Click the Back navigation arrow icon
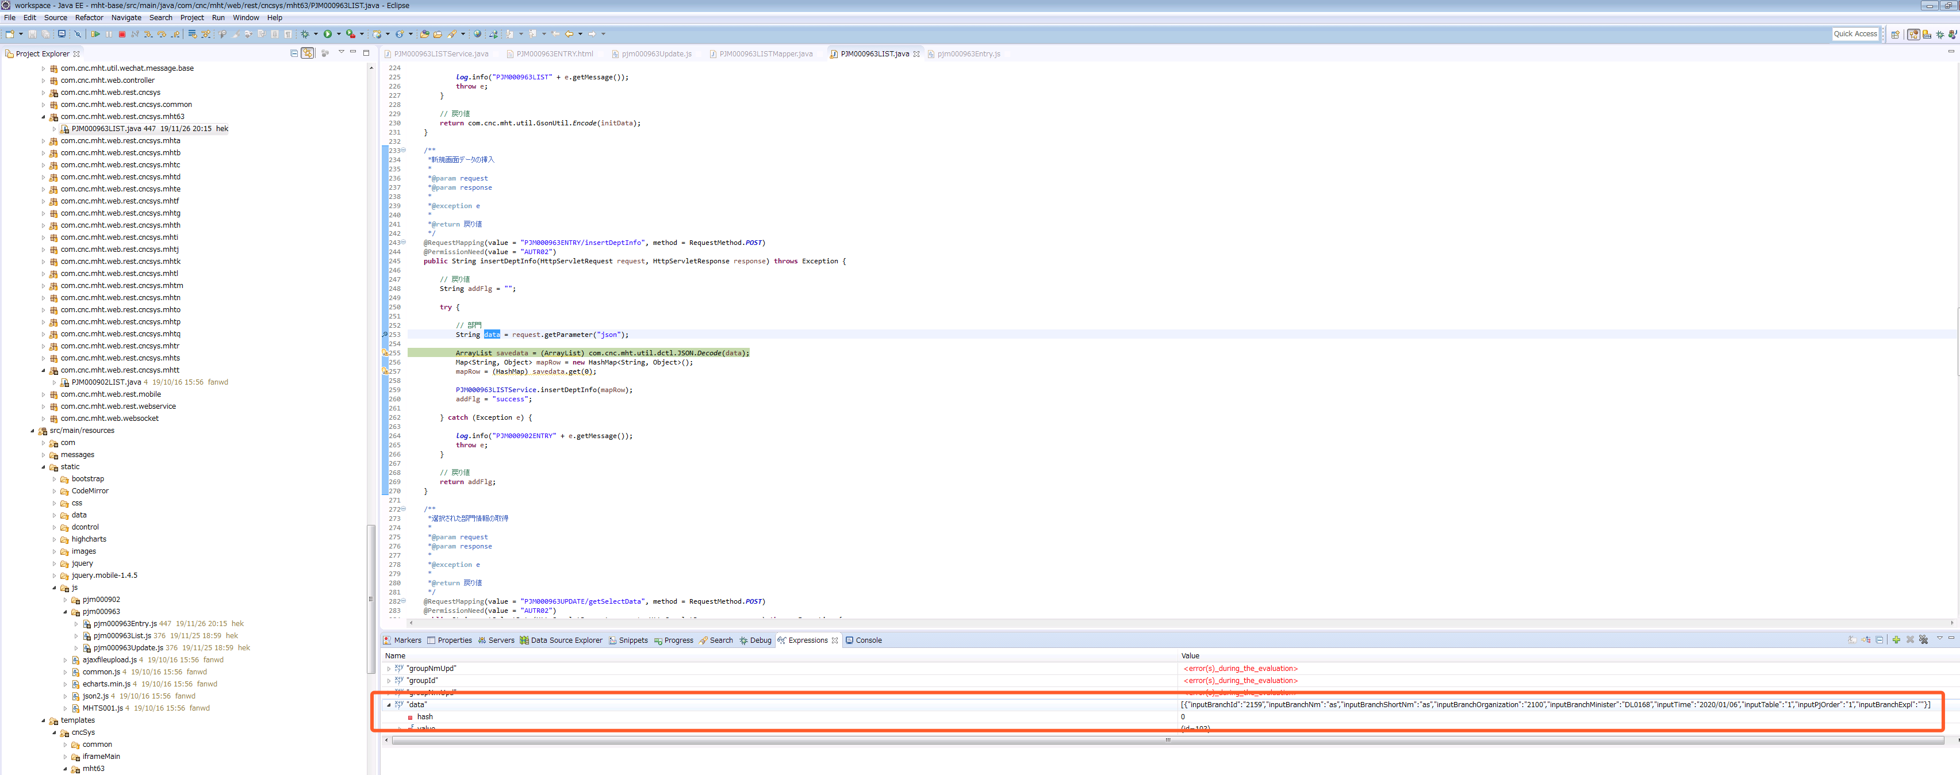This screenshot has width=1960, height=775. coord(569,34)
